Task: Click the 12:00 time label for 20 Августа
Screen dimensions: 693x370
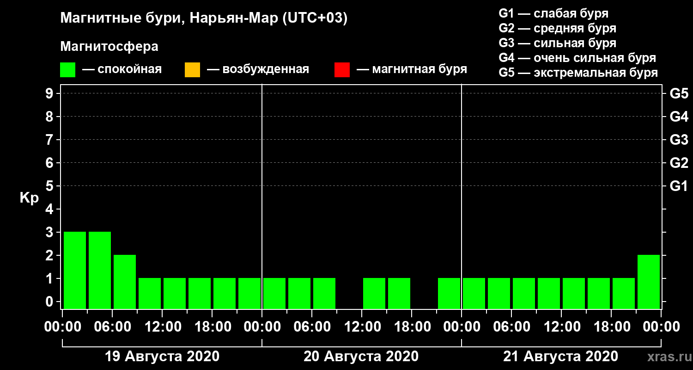Action: click(x=362, y=327)
